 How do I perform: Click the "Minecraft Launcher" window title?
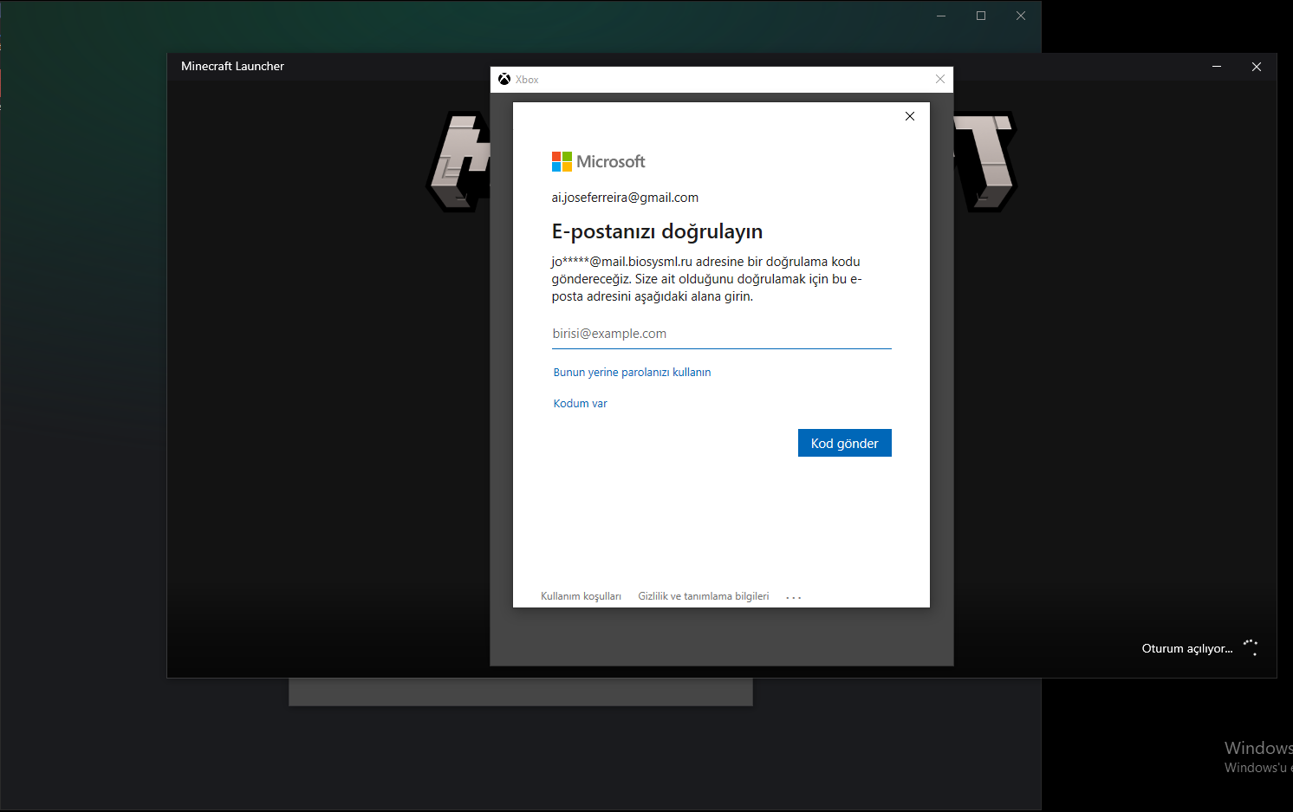232,66
